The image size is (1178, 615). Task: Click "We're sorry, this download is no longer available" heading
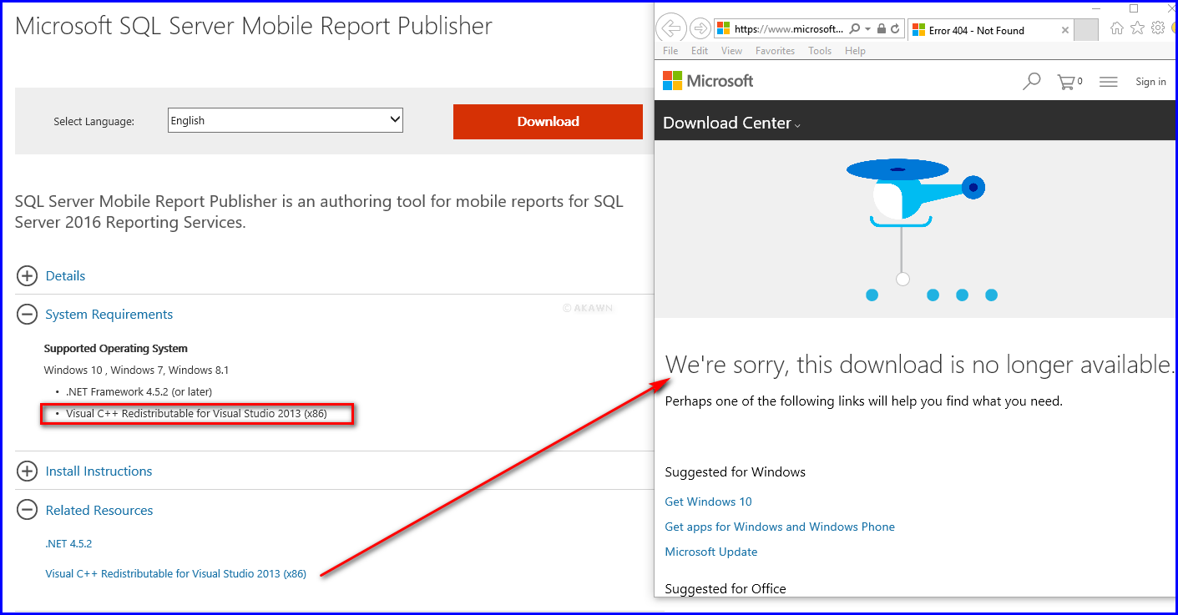[919, 365]
